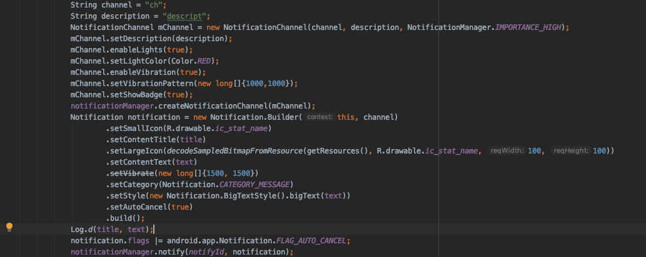
Task: Click mChannel.setDescription(description) line
Action: (x=151, y=39)
